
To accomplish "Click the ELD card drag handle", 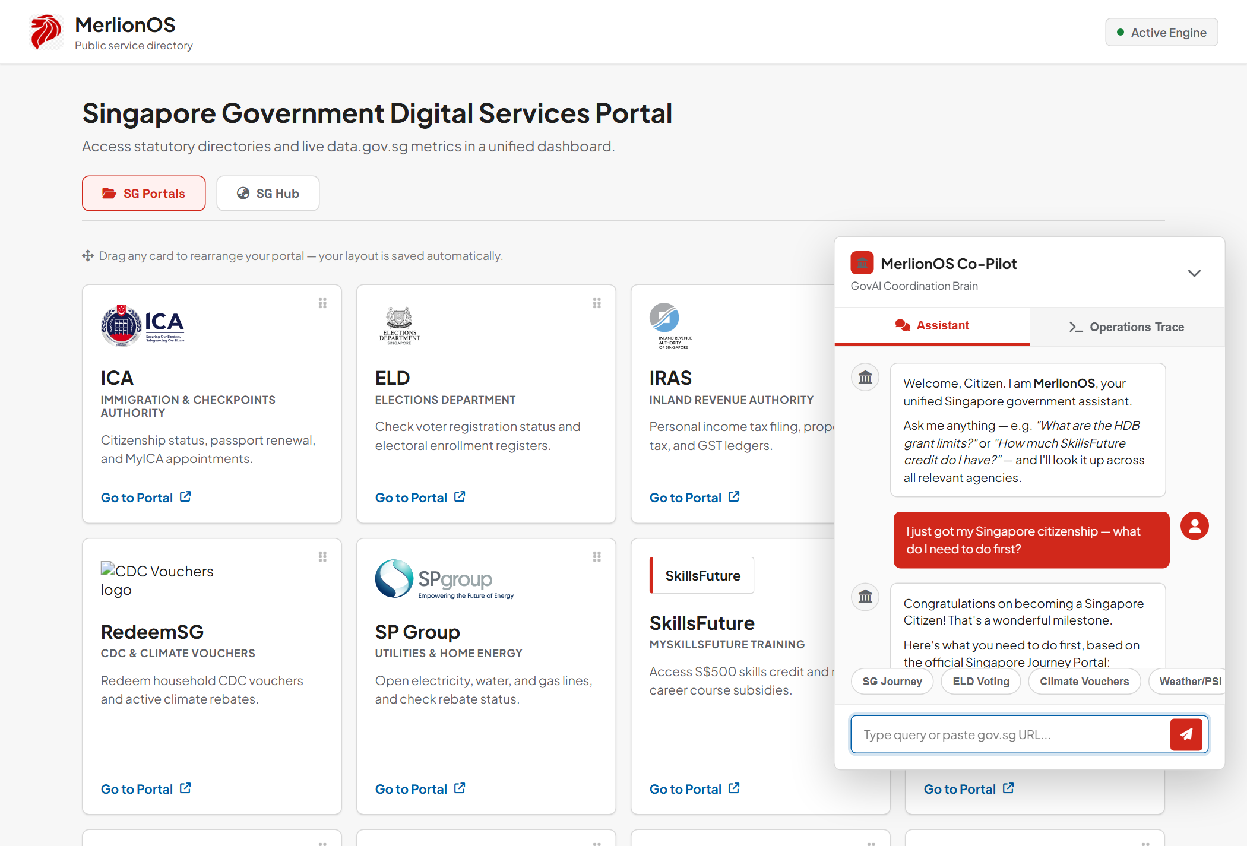I will (x=597, y=303).
